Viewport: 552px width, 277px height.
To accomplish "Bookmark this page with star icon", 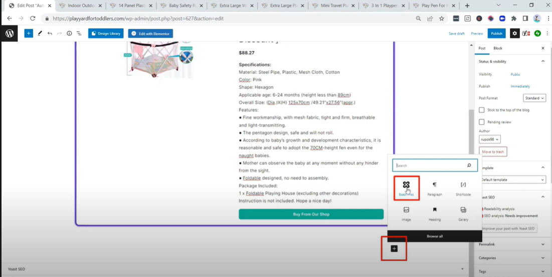I will tap(442, 18).
